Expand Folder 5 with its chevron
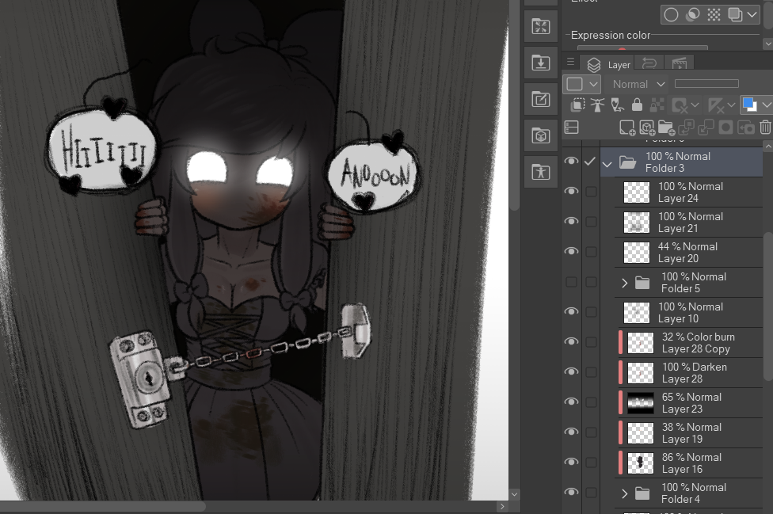The image size is (773, 514). point(625,283)
